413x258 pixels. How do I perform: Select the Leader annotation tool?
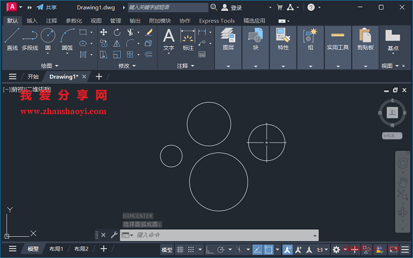pyautogui.click(x=202, y=43)
